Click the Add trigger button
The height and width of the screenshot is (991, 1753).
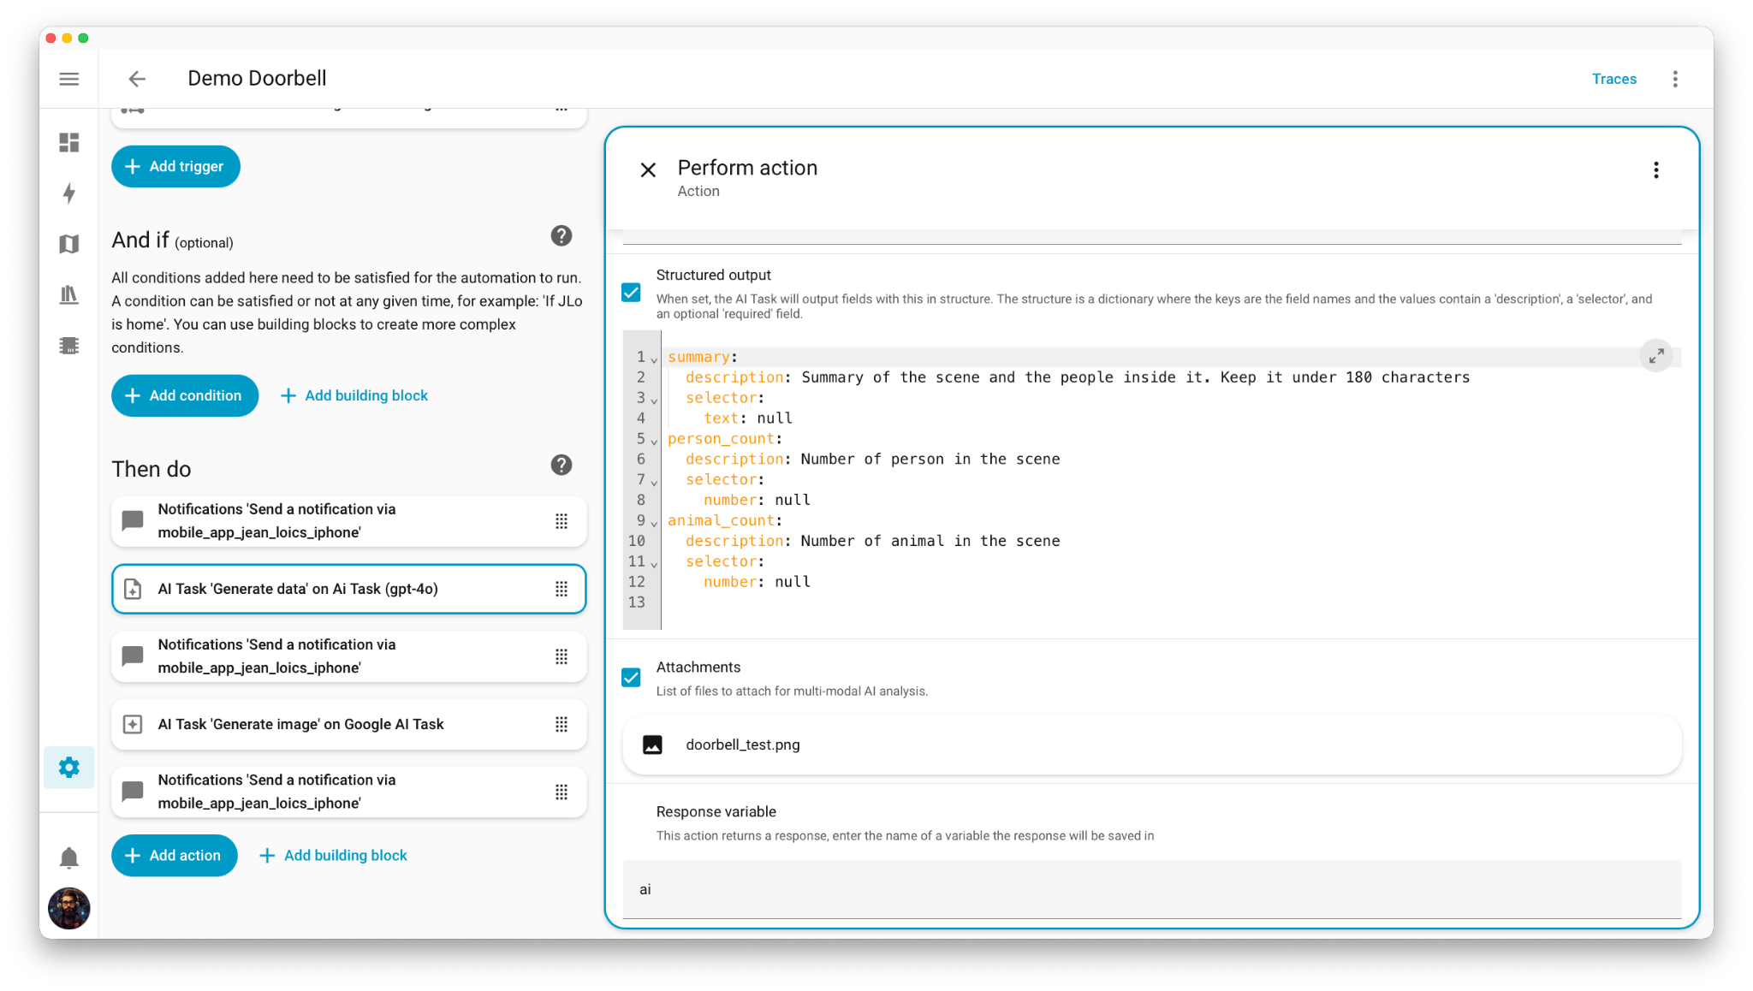[175, 166]
